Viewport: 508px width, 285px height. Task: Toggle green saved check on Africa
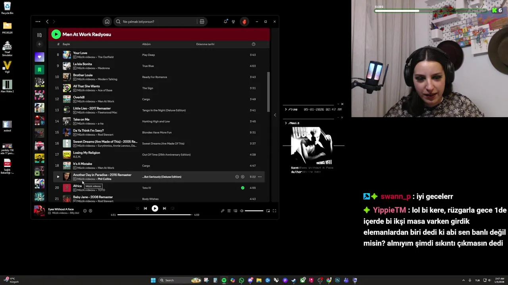point(242,188)
